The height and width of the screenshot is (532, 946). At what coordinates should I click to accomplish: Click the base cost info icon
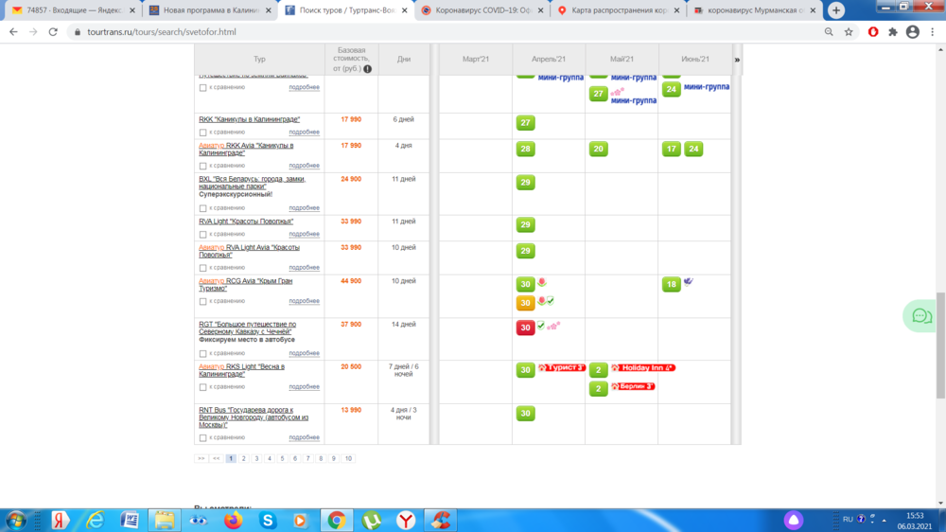click(367, 69)
